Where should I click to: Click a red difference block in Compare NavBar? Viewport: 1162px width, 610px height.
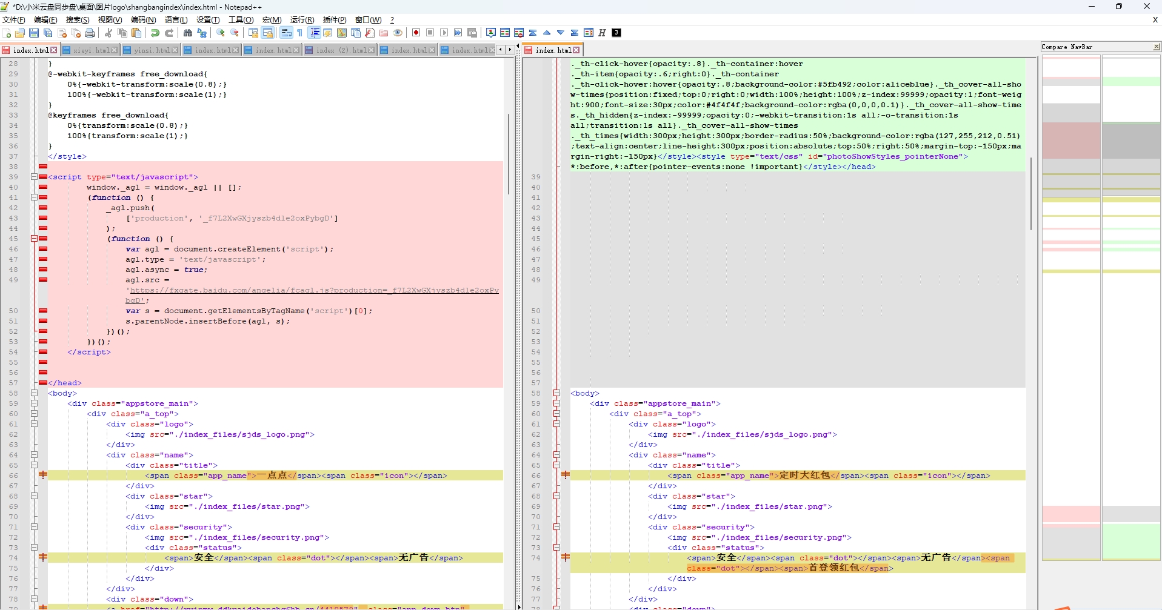click(x=1070, y=139)
